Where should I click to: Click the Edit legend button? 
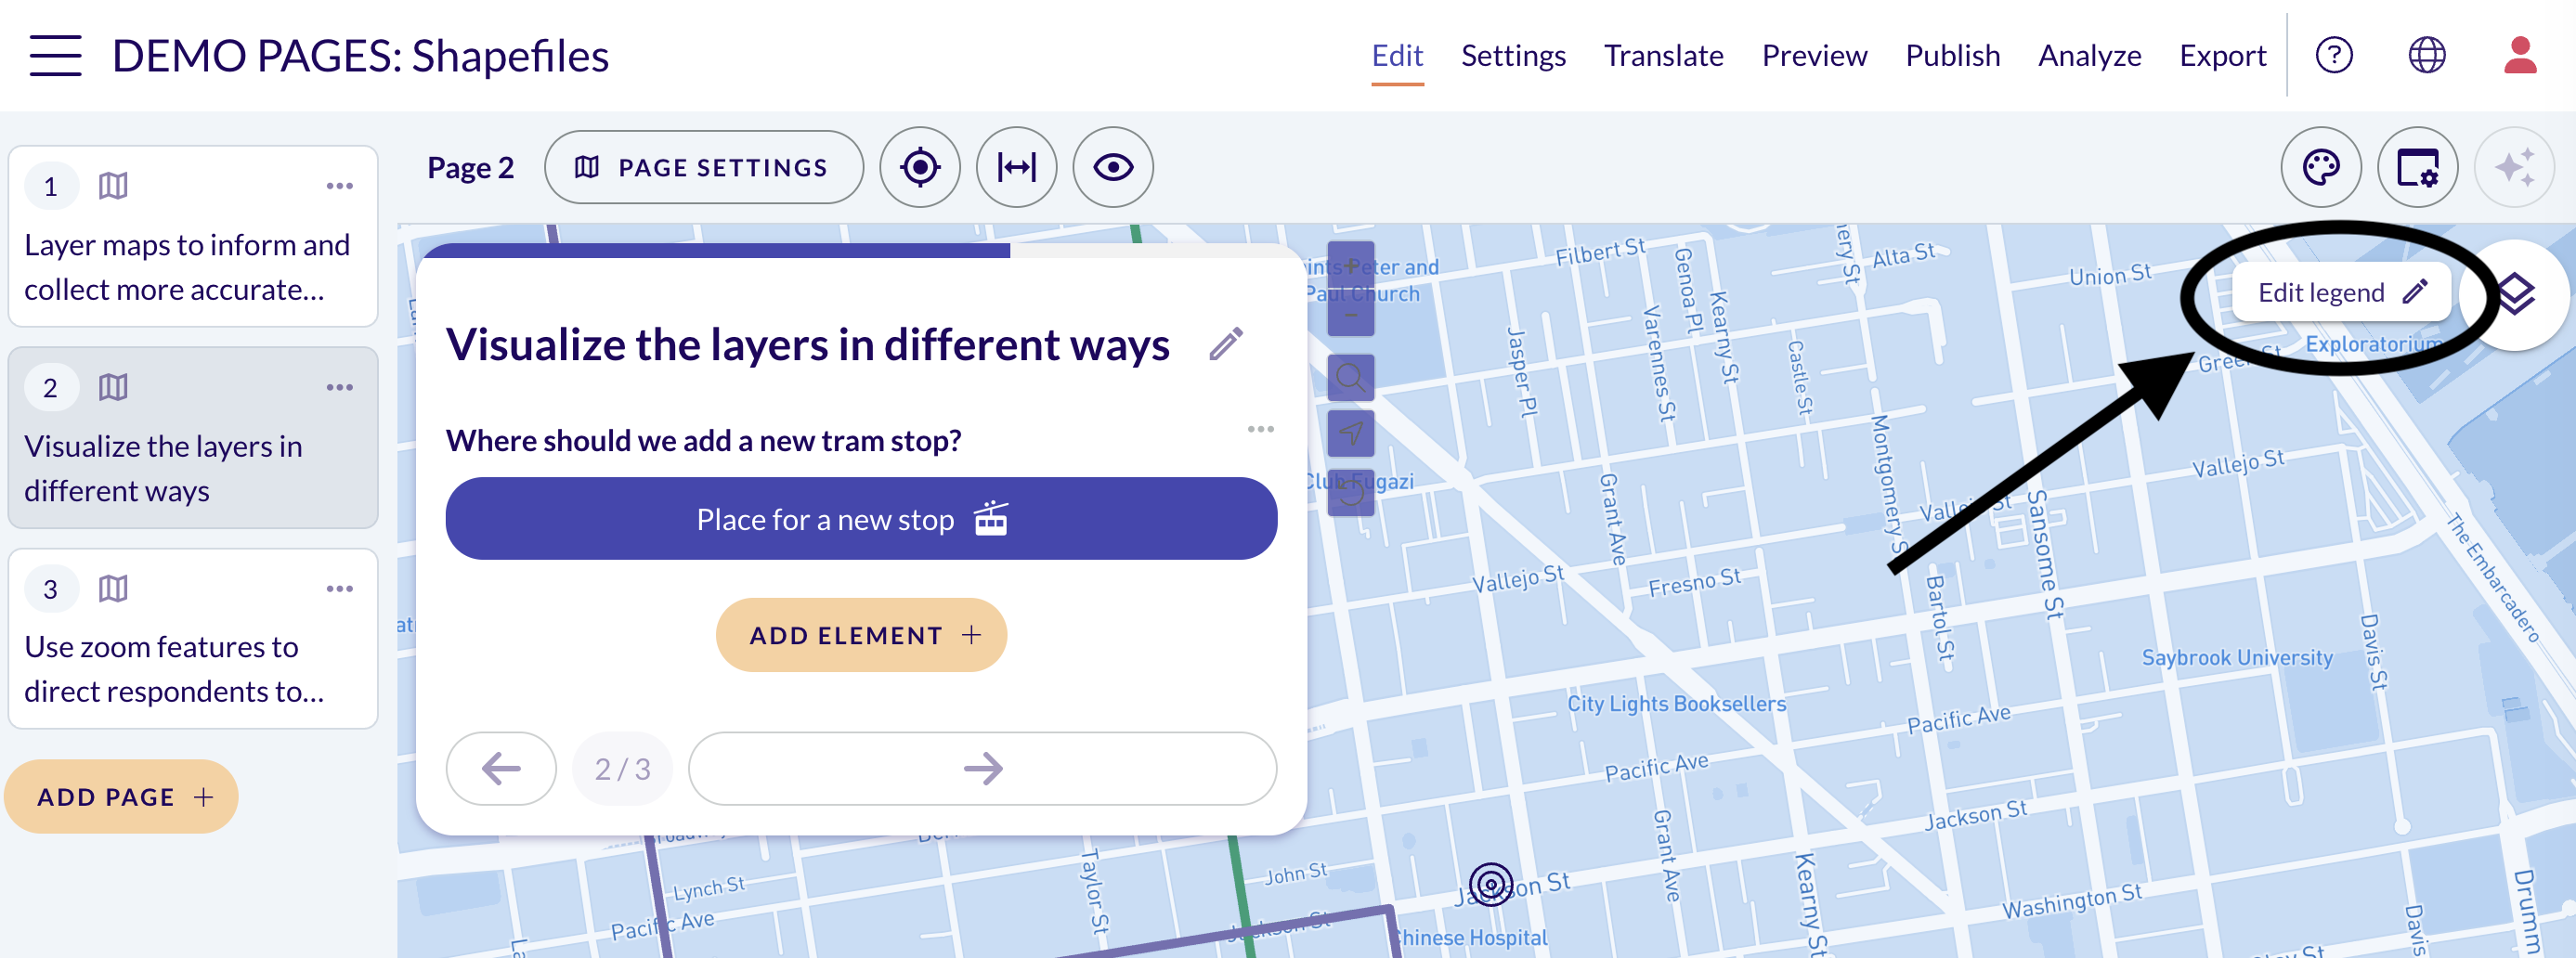pyautogui.click(x=2340, y=292)
